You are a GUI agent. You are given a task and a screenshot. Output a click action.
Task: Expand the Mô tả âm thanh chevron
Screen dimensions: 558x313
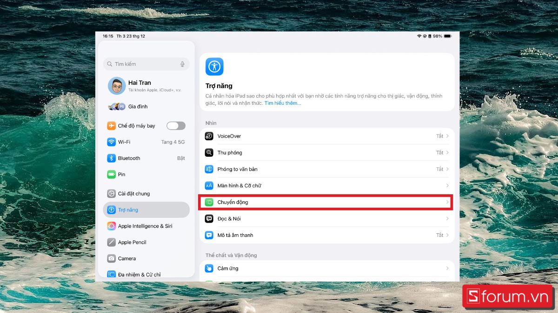(x=447, y=235)
